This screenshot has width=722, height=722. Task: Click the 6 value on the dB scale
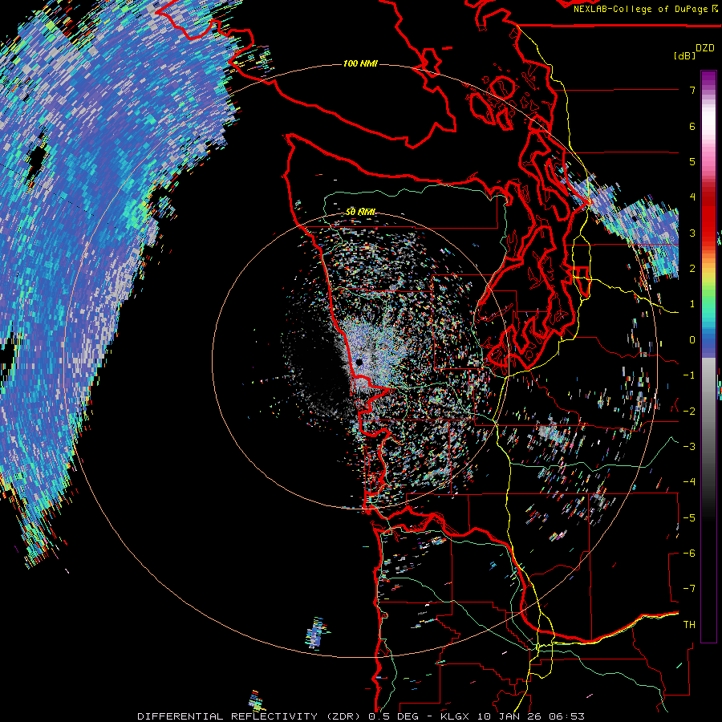click(x=692, y=126)
